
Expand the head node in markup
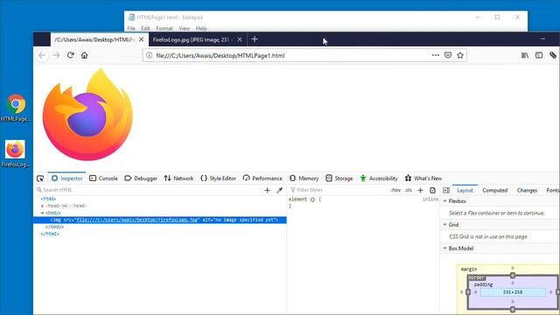tap(43, 206)
